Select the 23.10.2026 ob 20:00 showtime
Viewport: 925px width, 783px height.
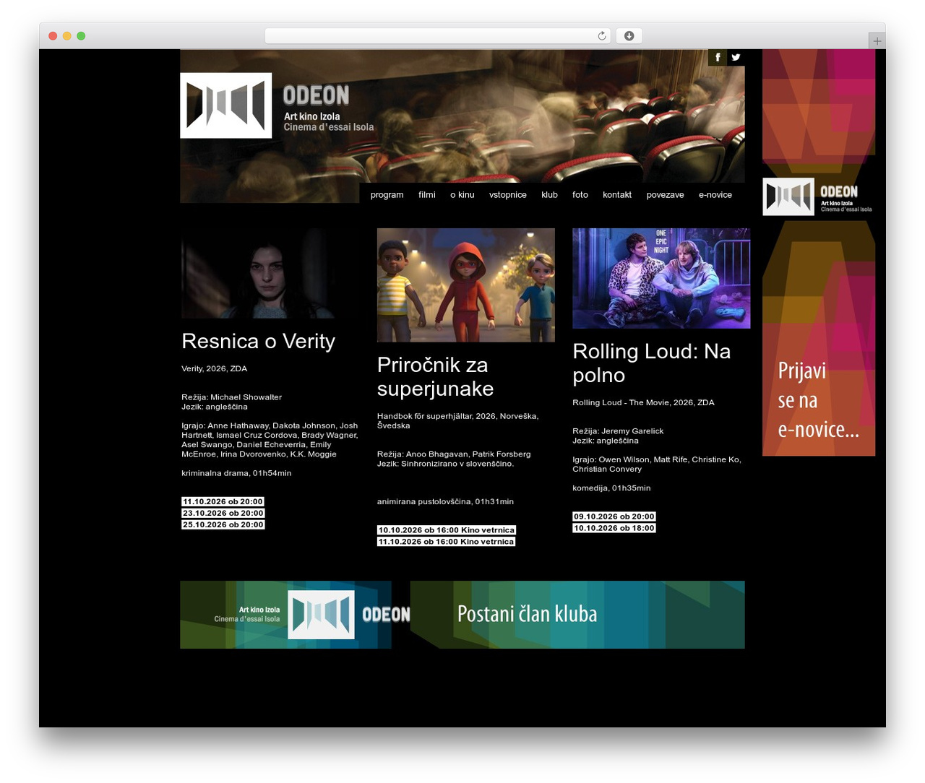[223, 514]
